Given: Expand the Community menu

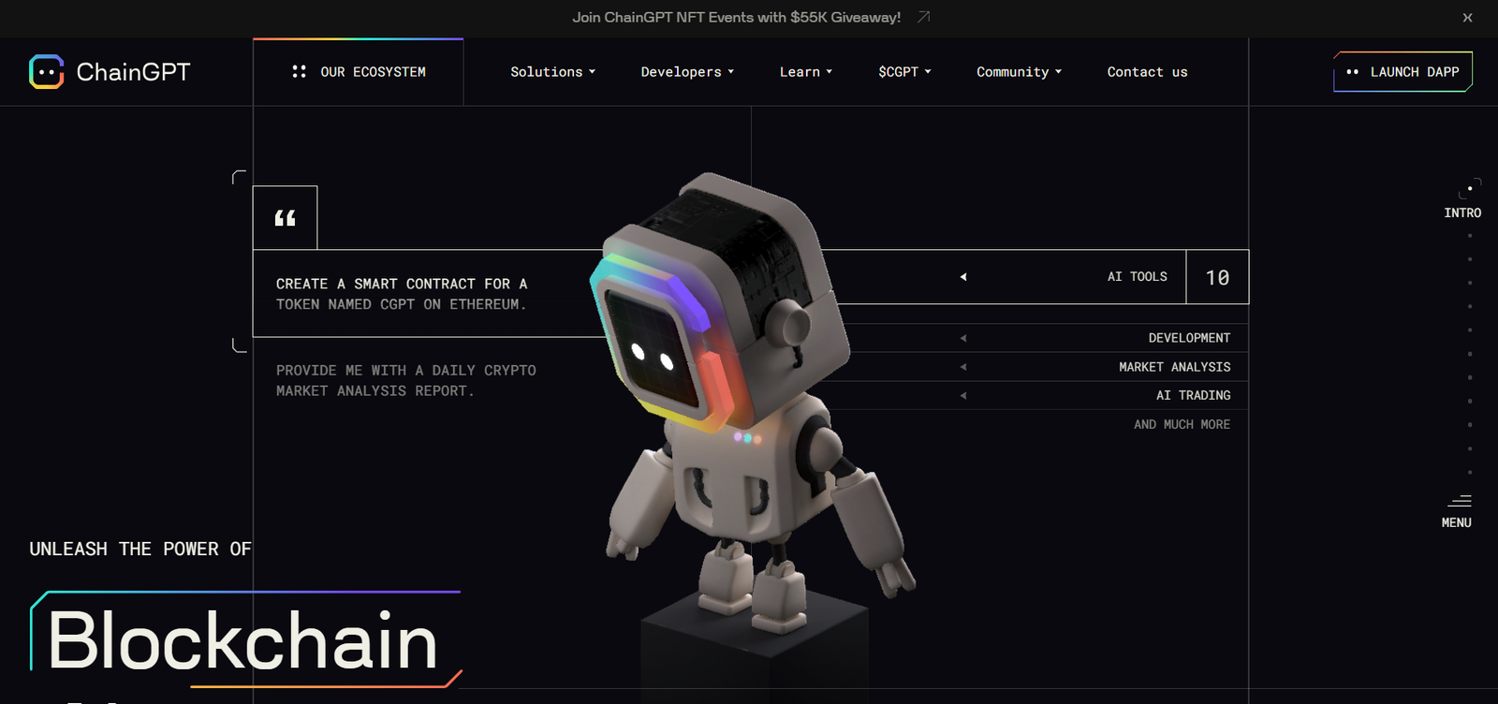Looking at the screenshot, I should [x=1019, y=72].
